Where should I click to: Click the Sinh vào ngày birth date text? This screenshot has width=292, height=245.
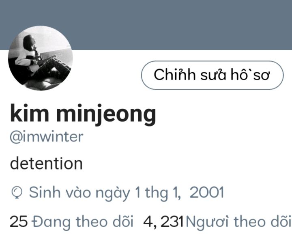(x=127, y=193)
